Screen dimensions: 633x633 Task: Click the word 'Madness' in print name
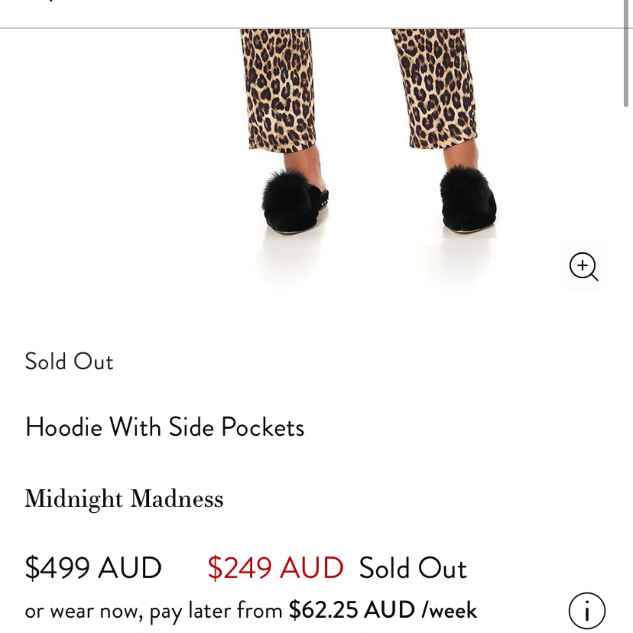pyautogui.click(x=177, y=498)
